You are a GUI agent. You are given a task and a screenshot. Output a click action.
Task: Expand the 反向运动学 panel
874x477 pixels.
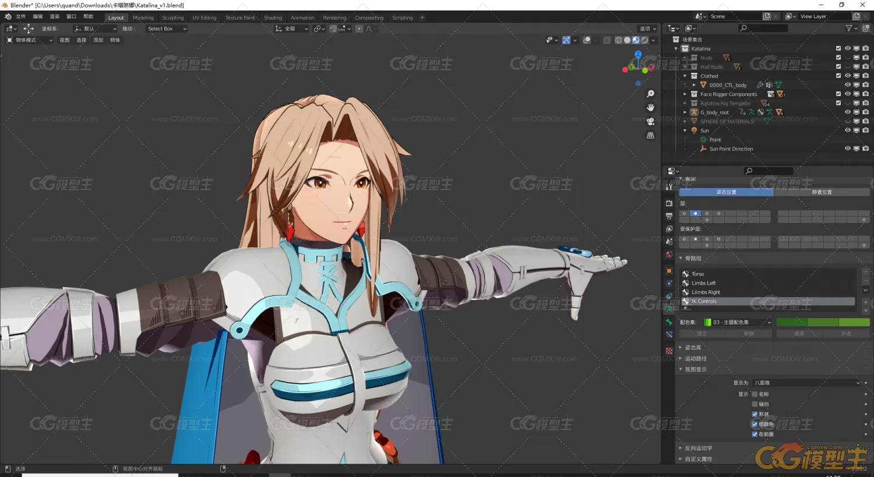[x=698, y=448]
